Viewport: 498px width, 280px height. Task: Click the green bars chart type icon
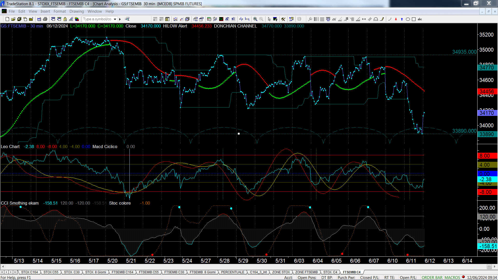tap(221, 19)
